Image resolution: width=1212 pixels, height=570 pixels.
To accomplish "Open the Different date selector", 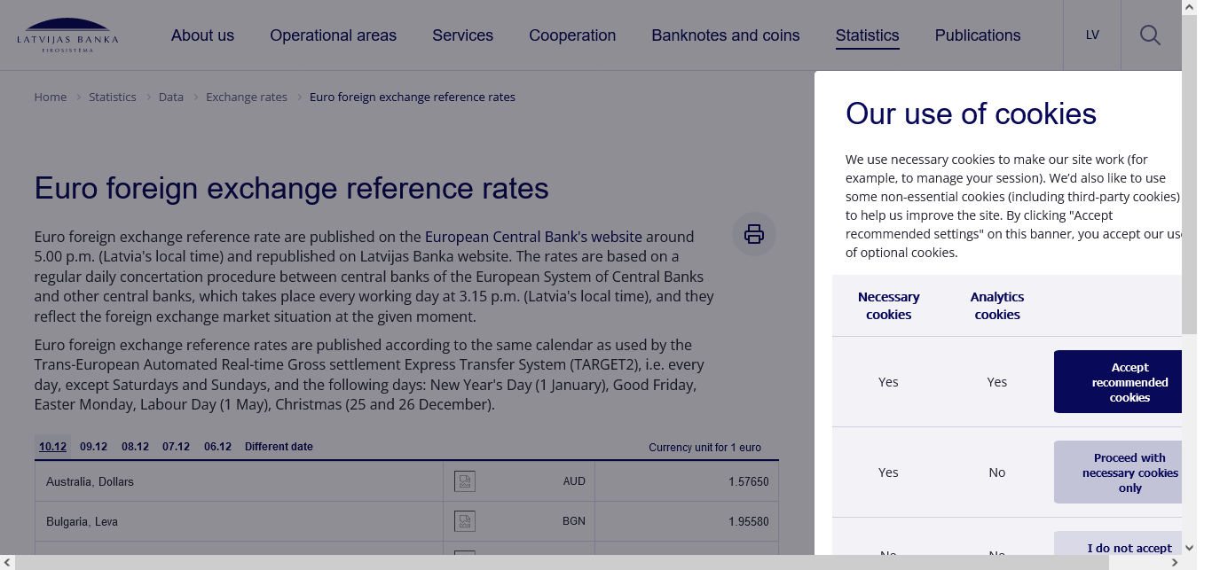I will pos(279,447).
